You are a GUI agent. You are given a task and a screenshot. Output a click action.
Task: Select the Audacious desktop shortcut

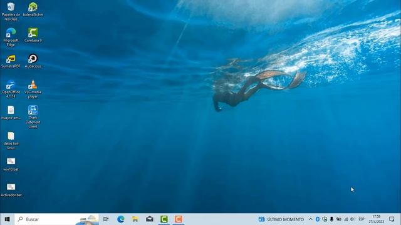coord(33,61)
